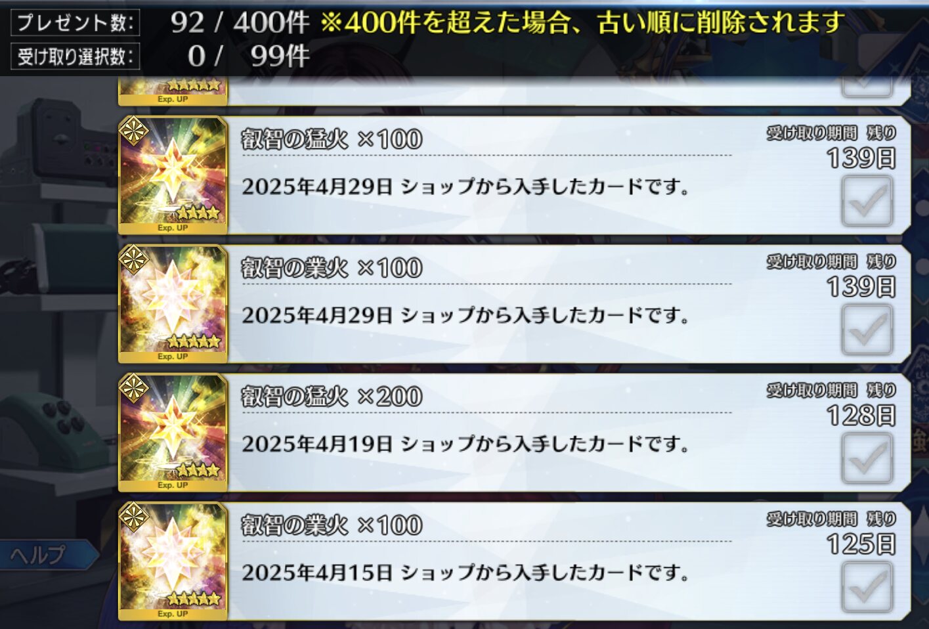This screenshot has height=629, width=929.
Task: Select the 叡智の猛火 ×200 present row text
Action: tap(332, 397)
